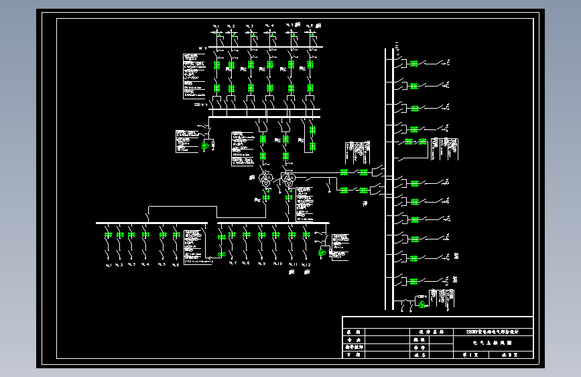Select the right main three-winding transformer symbol

click(288, 180)
